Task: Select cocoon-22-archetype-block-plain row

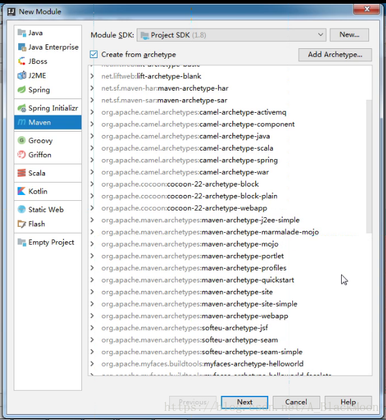Action: click(230, 196)
